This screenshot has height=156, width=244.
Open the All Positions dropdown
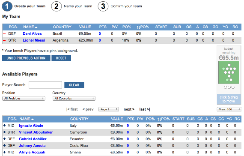pyautogui.click(x=24, y=98)
